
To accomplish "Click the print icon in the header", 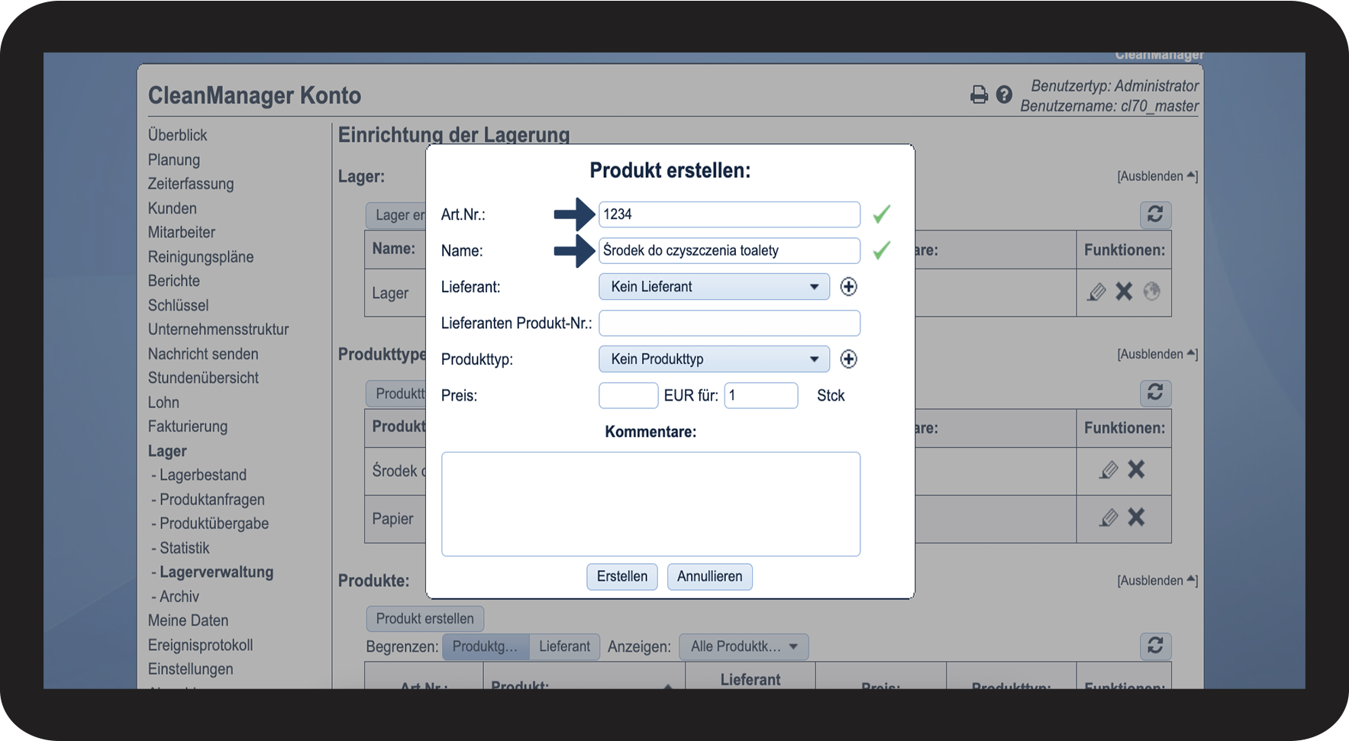I will 978,95.
